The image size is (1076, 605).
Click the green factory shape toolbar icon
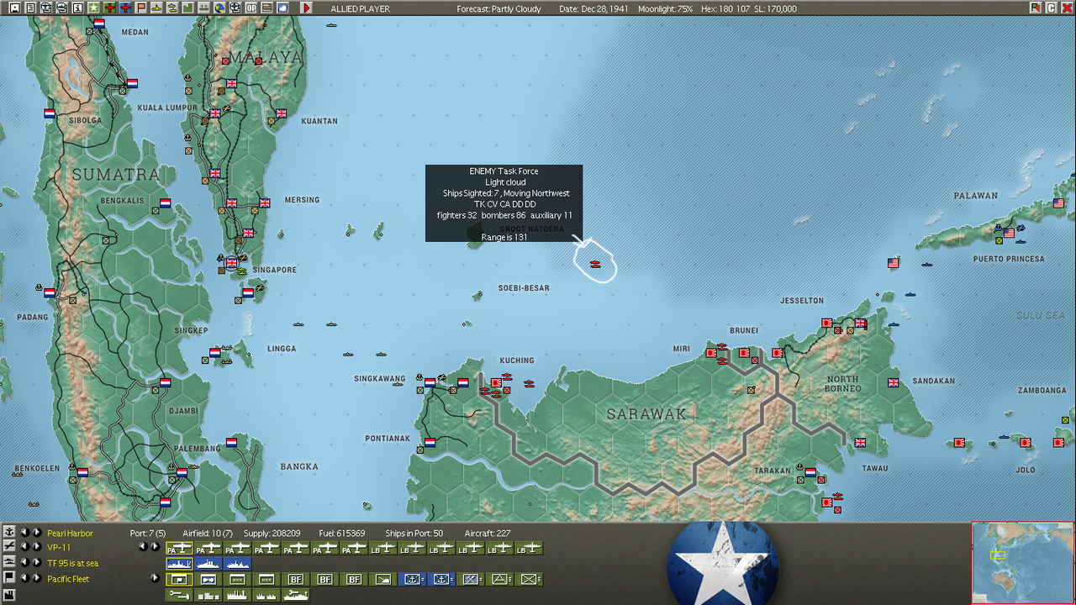click(x=187, y=8)
